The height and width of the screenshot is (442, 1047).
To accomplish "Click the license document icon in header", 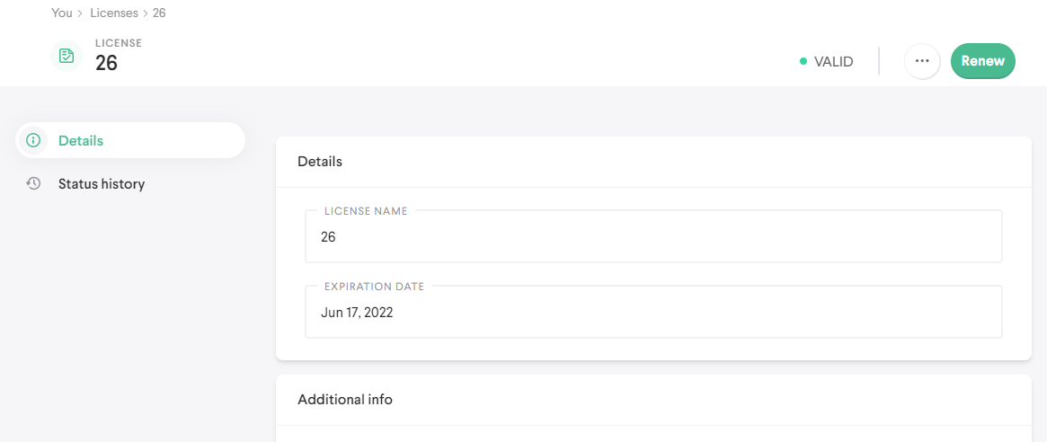I will 67,56.
